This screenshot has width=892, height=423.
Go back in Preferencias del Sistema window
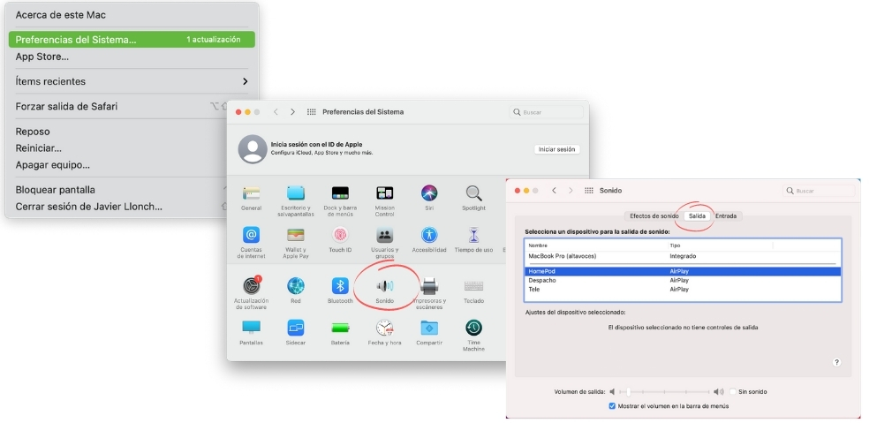coord(276,112)
